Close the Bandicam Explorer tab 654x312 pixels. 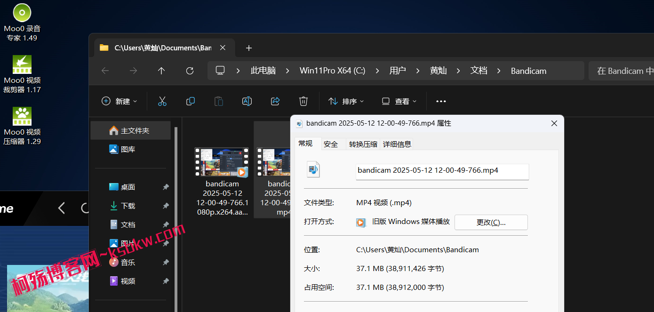click(223, 48)
